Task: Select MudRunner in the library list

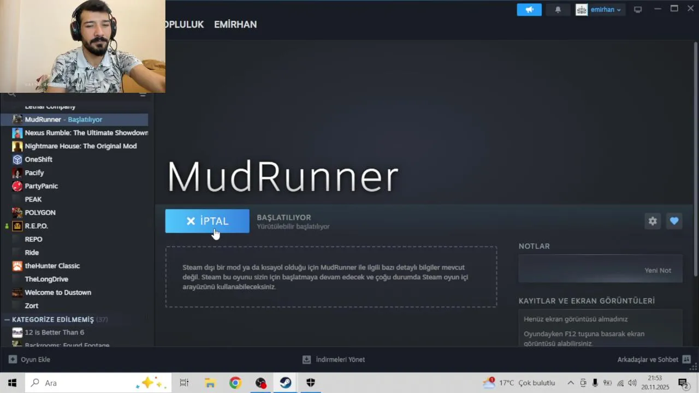Action: 74,120
